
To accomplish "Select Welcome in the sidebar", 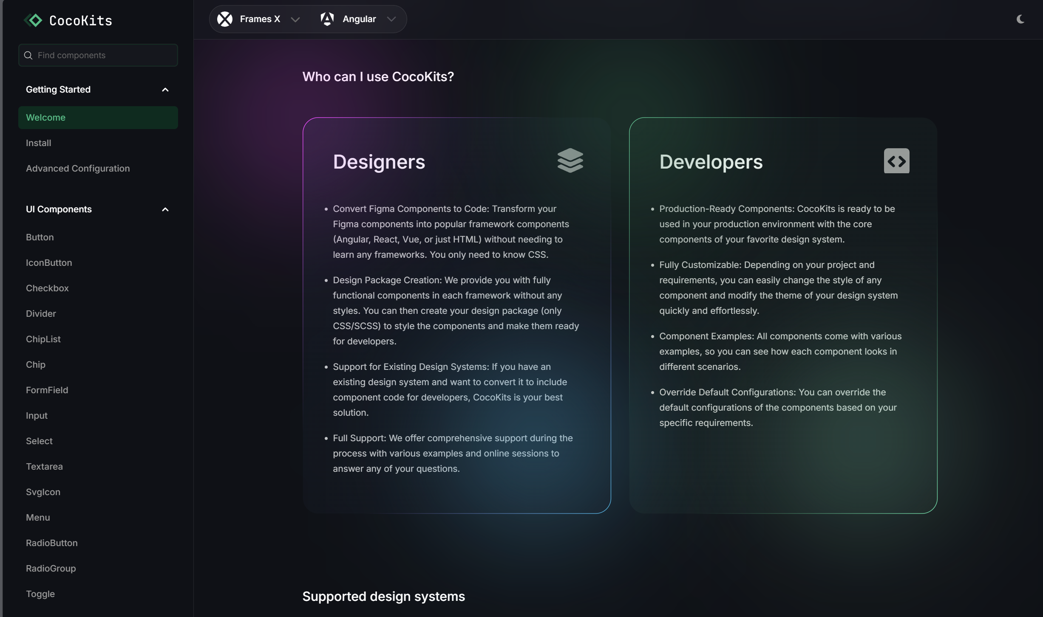I will click(x=46, y=118).
